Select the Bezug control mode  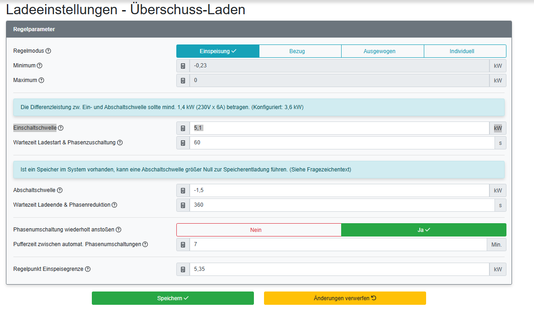300,51
